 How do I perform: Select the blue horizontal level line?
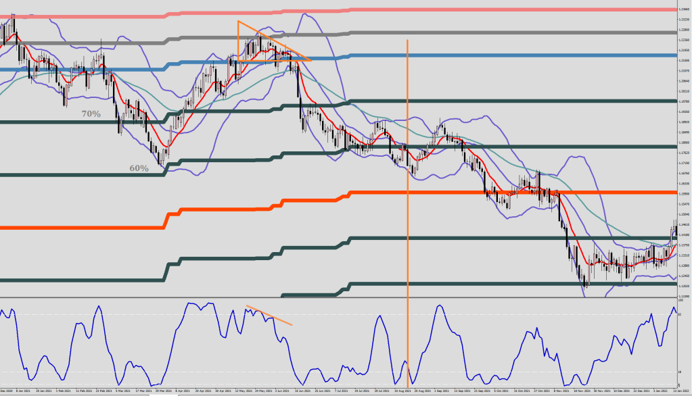tap(474, 55)
